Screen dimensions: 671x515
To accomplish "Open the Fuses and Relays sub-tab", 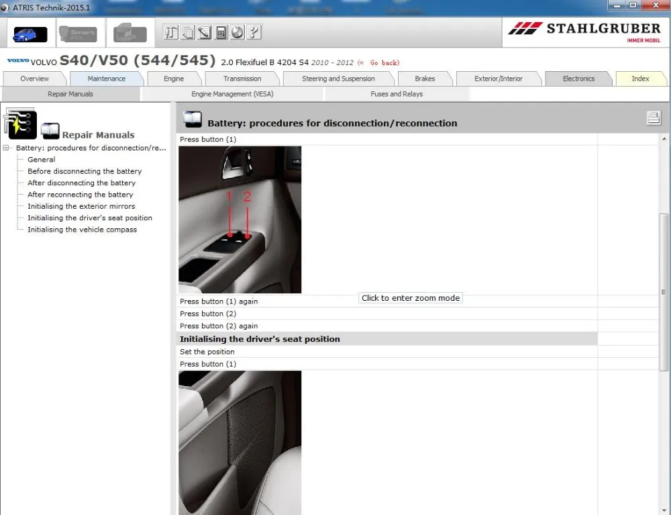I will pos(397,94).
